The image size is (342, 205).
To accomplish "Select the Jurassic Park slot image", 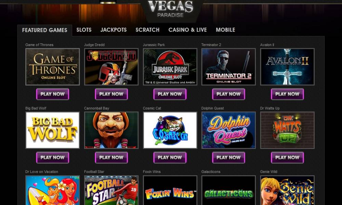I will 170,67.
